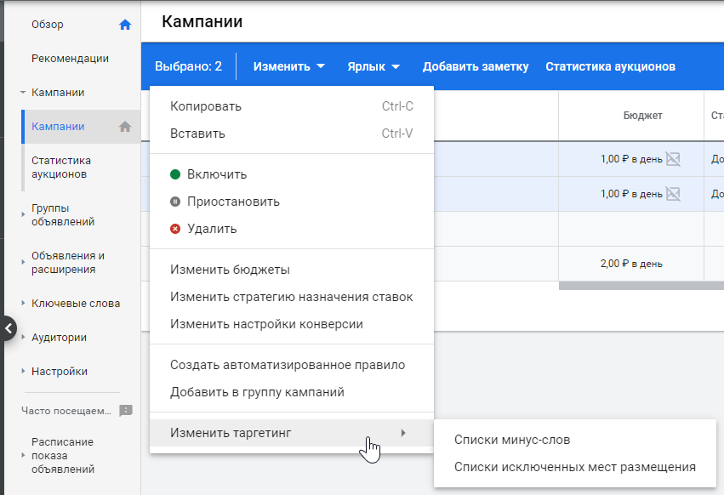Viewport: 724px width, 495px height.
Task: Open the Ярлык dropdown
Action: pos(373,66)
